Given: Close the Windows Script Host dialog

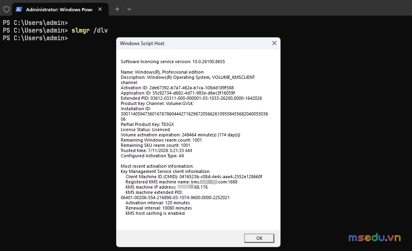Looking at the screenshot, I should 274,43.
